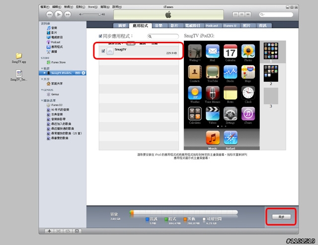The height and width of the screenshot is (245, 318).
Task: Click the add playlist plus button
Action: tap(49, 231)
